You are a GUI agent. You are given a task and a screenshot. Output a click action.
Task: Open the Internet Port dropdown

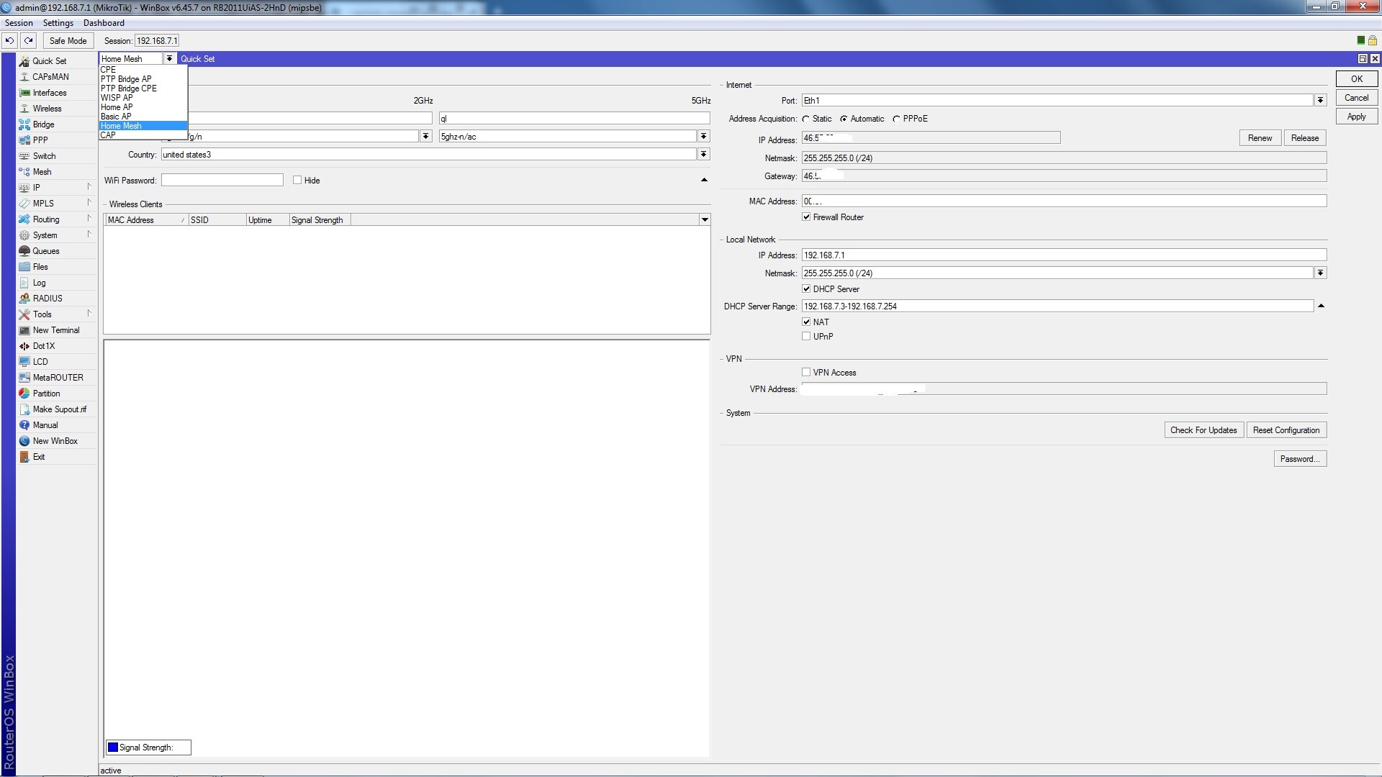[x=1320, y=100]
